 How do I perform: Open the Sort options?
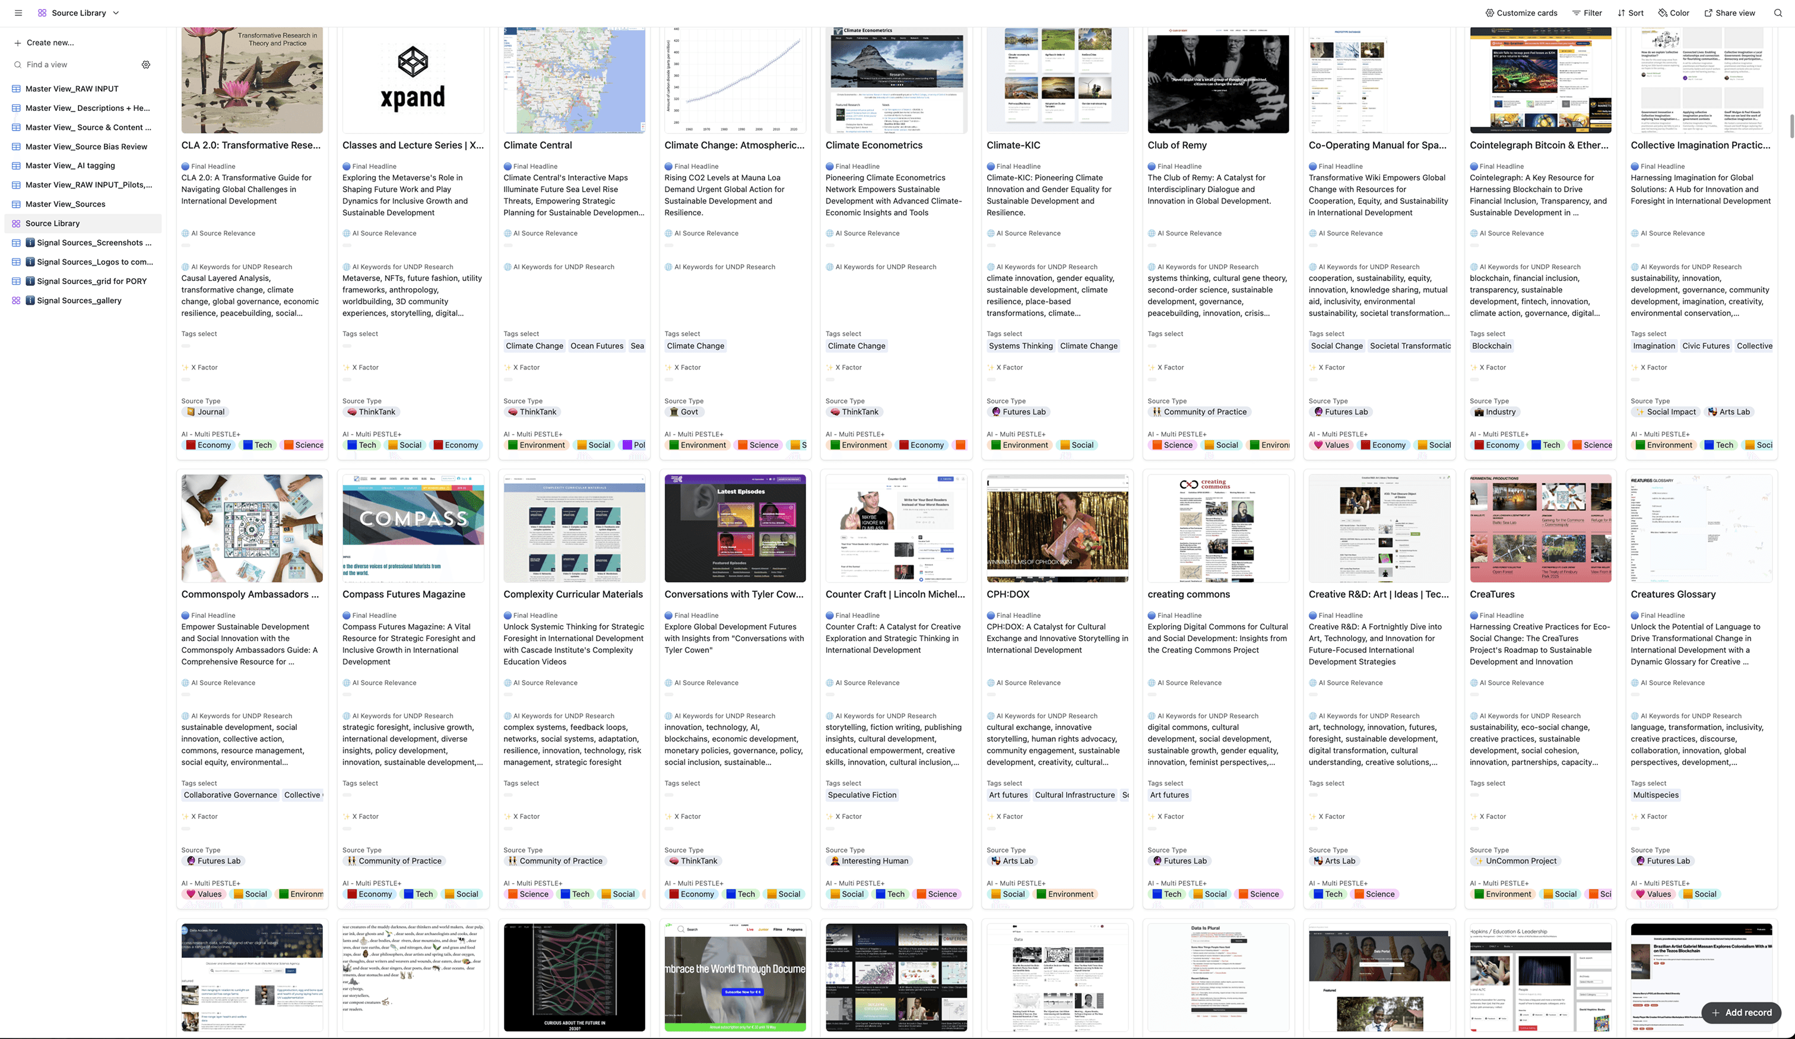point(1631,13)
